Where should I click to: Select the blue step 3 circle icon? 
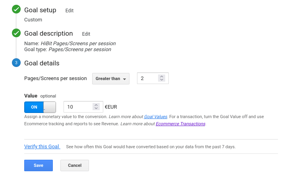16,63
